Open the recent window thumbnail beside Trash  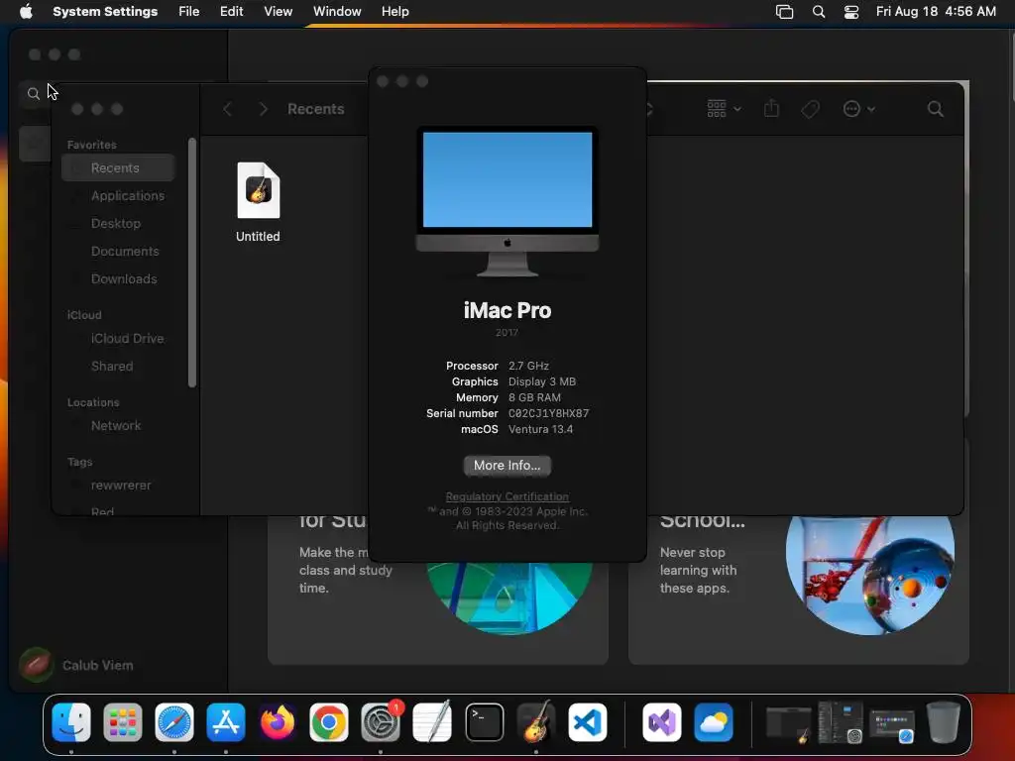coord(892,724)
